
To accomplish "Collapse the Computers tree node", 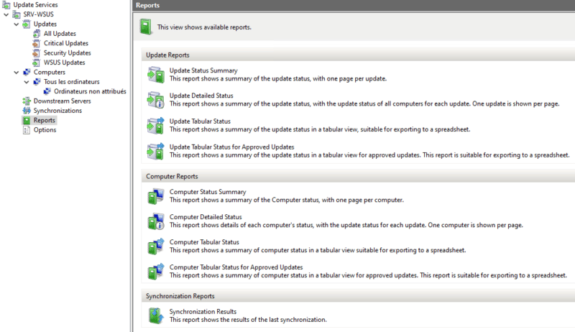I will (x=17, y=73).
